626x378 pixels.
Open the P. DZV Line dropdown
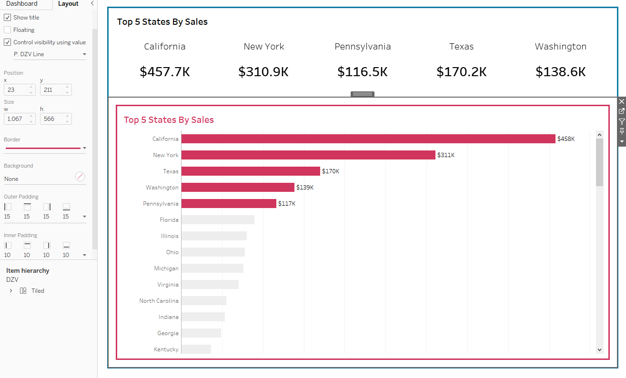tap(50, 54)
